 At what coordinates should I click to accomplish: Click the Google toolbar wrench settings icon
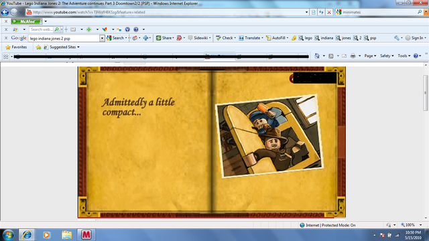click(x=397, y=38)
